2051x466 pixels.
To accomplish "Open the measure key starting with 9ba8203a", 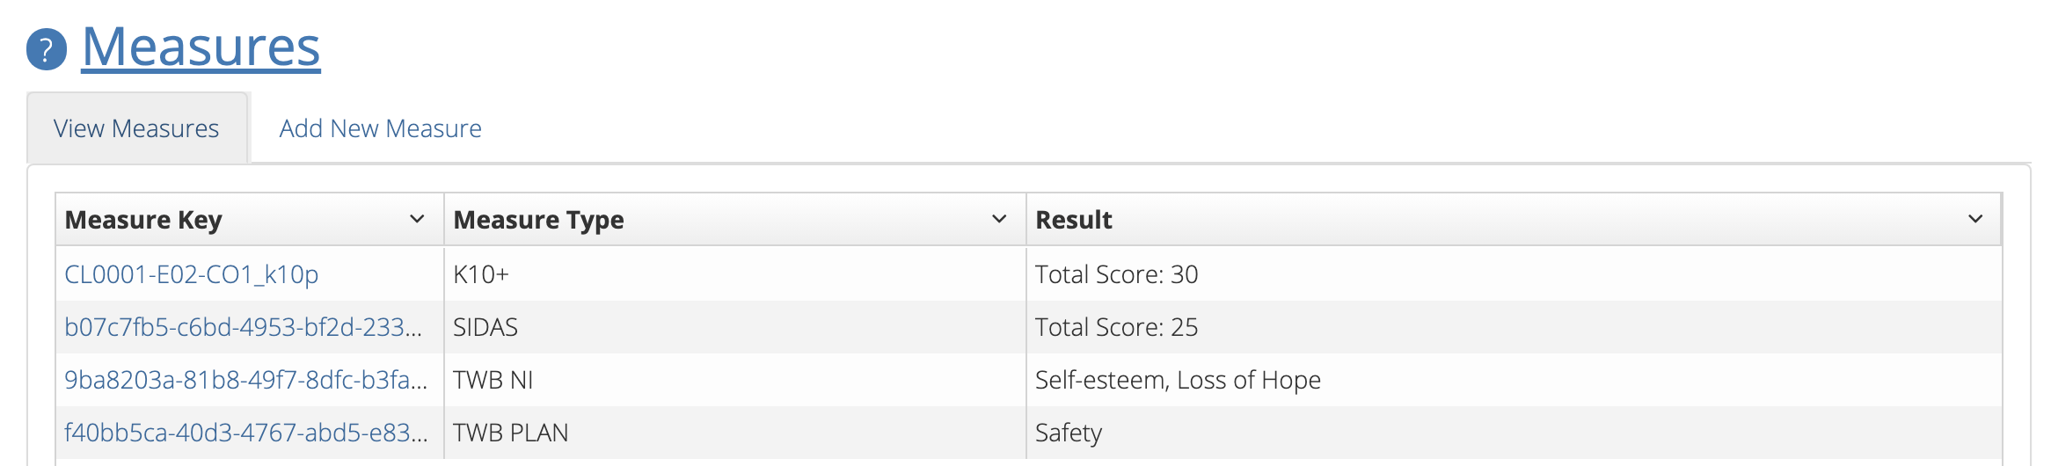I will click(x=245, y=380).
